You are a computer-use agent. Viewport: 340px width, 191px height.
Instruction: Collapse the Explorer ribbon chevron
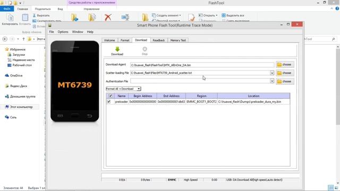point(331,8)
